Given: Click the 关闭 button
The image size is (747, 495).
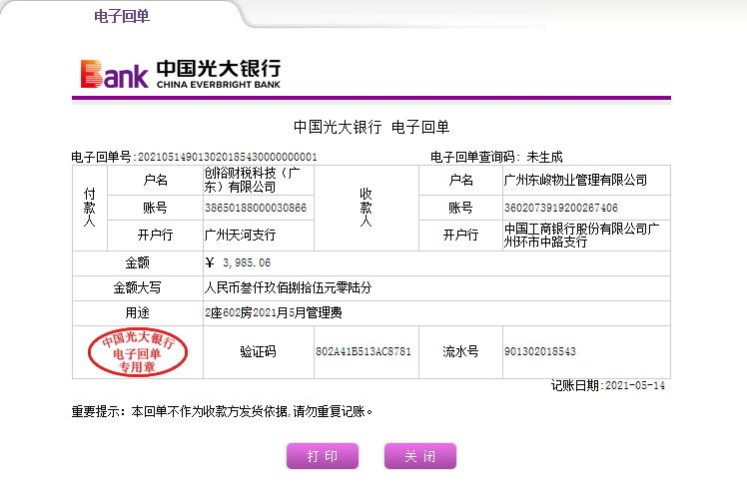Looking at the screenshot, I should pos(419,456).
